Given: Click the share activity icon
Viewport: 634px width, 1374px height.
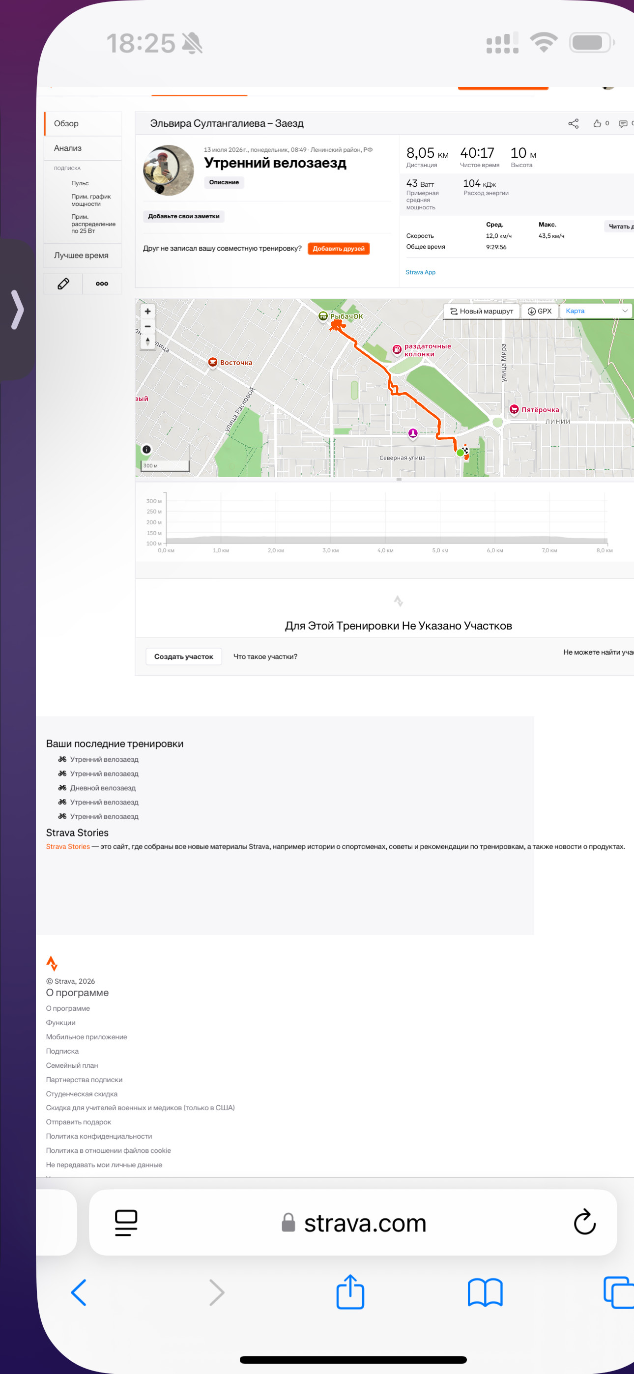Looking at the screenshot, I should 573,124.
